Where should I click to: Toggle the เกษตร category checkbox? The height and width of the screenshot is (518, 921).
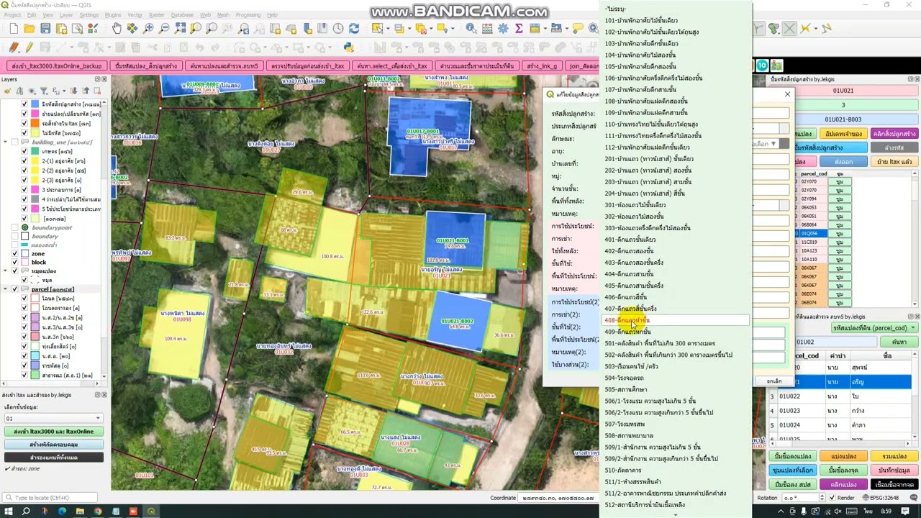pos(24,152)
